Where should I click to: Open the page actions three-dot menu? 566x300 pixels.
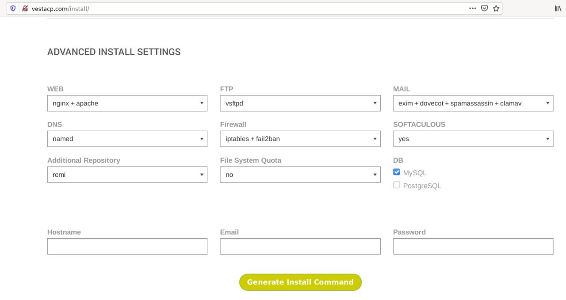click(x=473, y=8)
